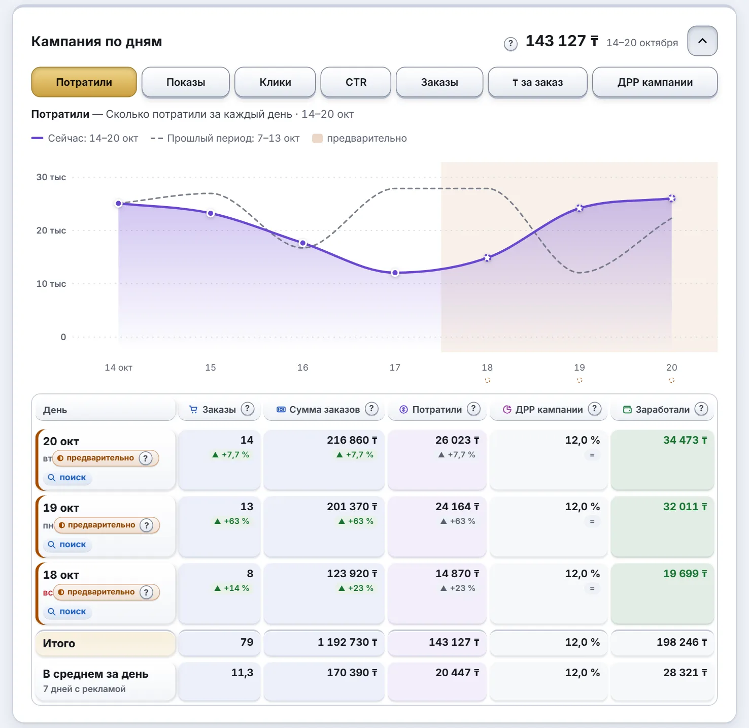Click the поиск tag in the 20 окт row

pyautogui.click(x=67, y=478)
